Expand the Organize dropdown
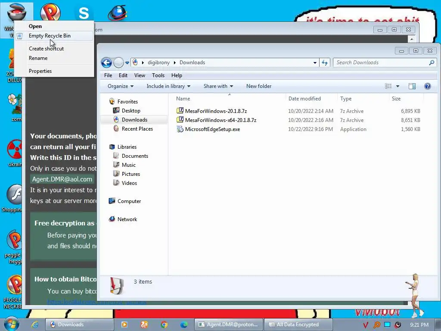This screenshot has width=441, height=331. pyautogui.click(x=121, y=86)
